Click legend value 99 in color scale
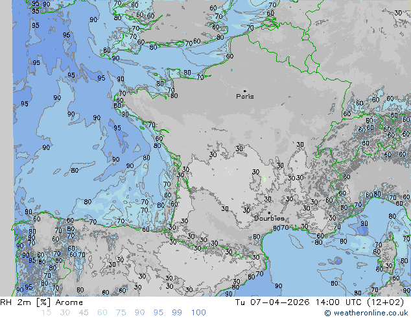This screenshot has width=411, height=318. tap(177, 313)
